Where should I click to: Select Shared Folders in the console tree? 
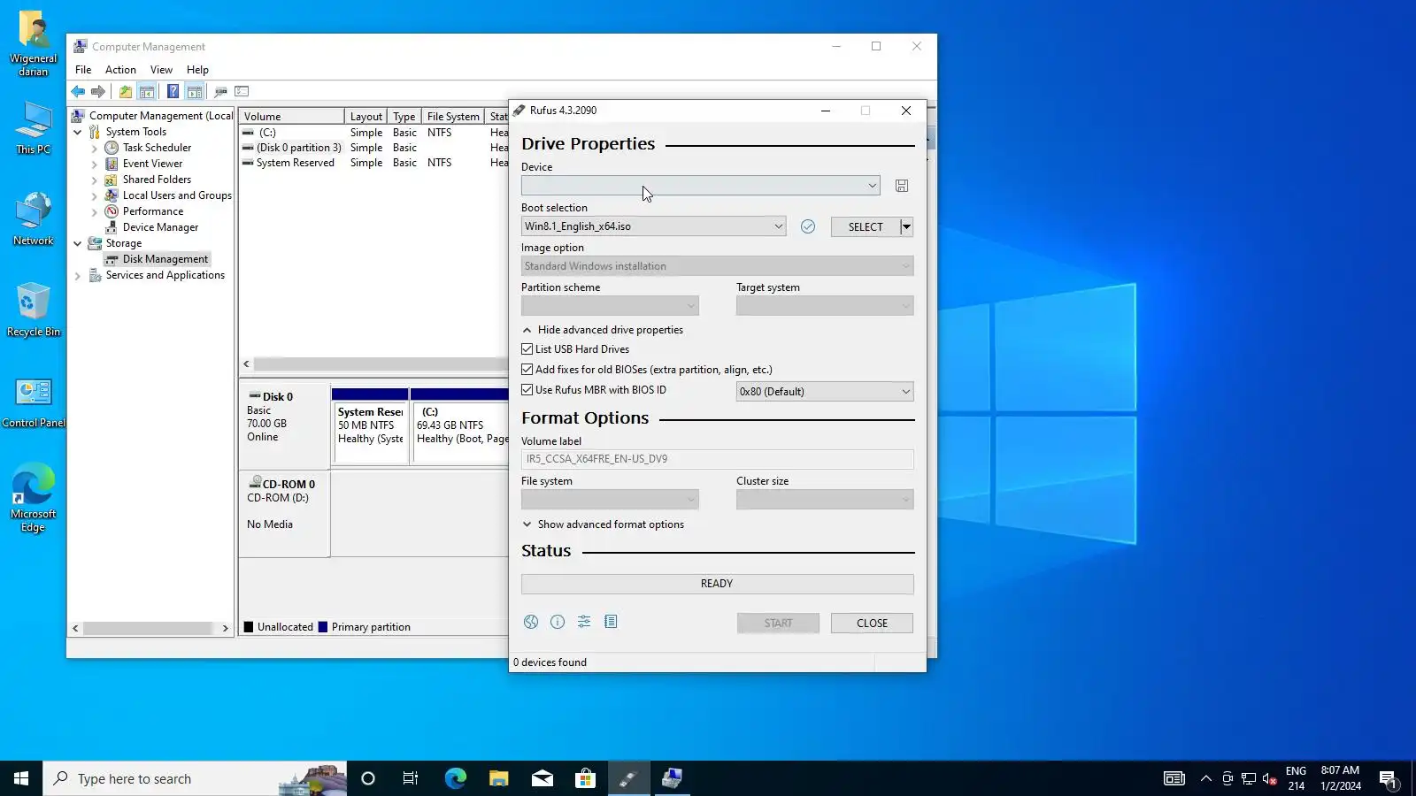click(x=157, y=180)
